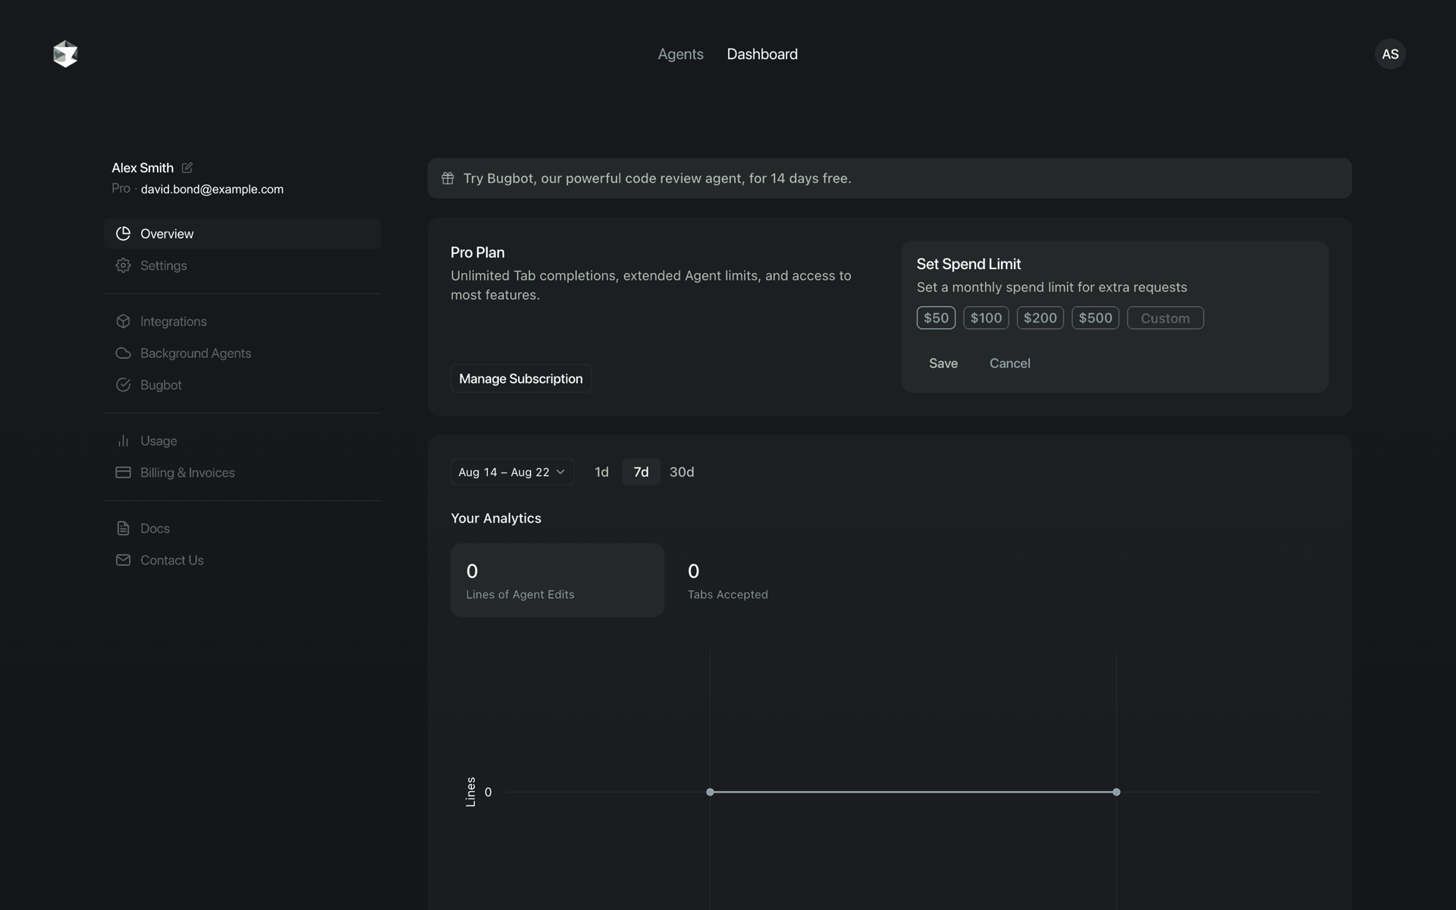
Task: Select the $200 spend limit
Action: (x=1040, y=318)
